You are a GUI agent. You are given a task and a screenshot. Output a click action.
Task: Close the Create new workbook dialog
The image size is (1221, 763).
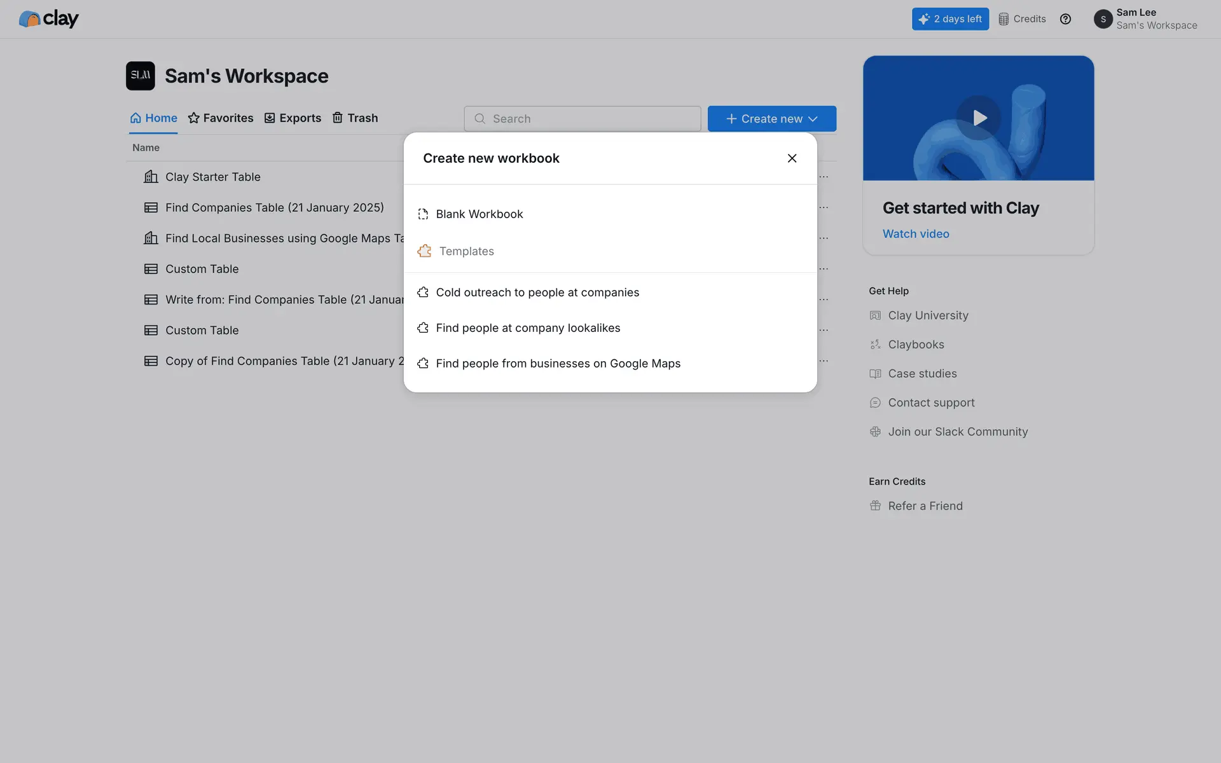tap(792, 158)
